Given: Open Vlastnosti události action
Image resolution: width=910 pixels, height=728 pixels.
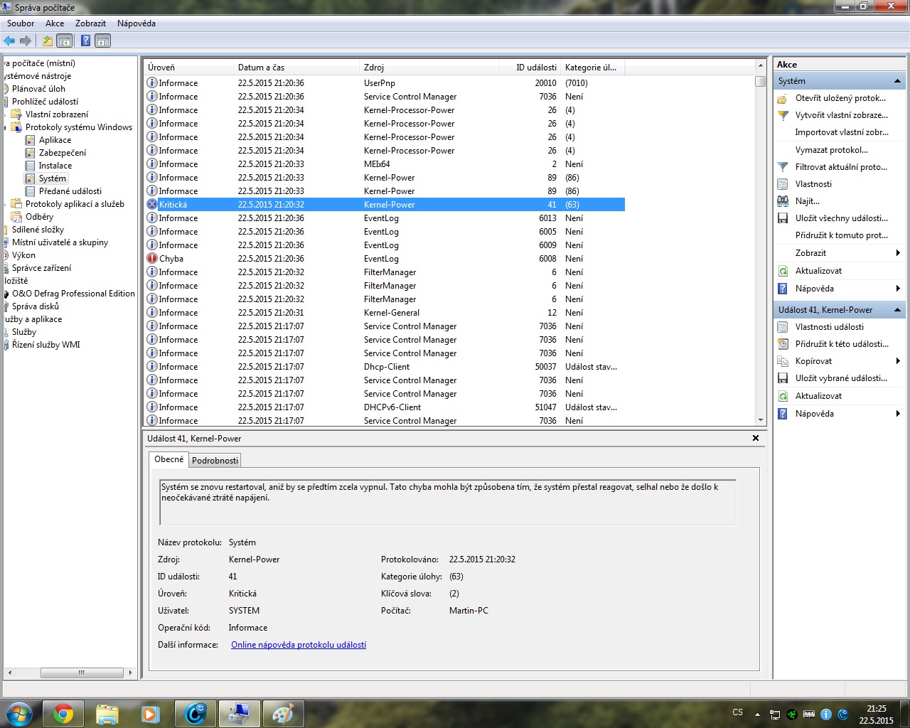Looking at the screenshot, I should [x=830, y=327].
